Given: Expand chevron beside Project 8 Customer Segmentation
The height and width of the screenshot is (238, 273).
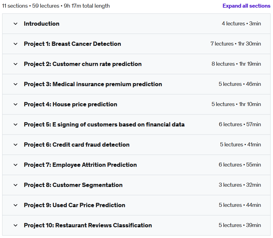Looking at the screenshot, I should click(x=16, y=185).
